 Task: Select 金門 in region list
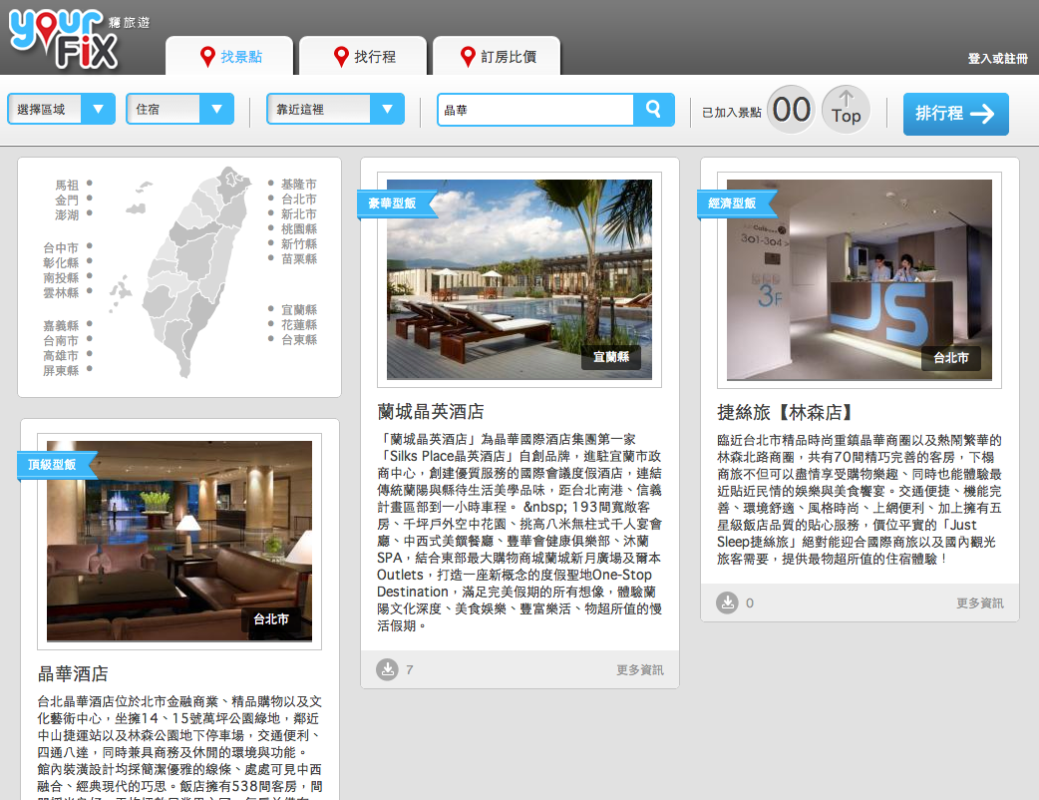click(x=67, y=200)
